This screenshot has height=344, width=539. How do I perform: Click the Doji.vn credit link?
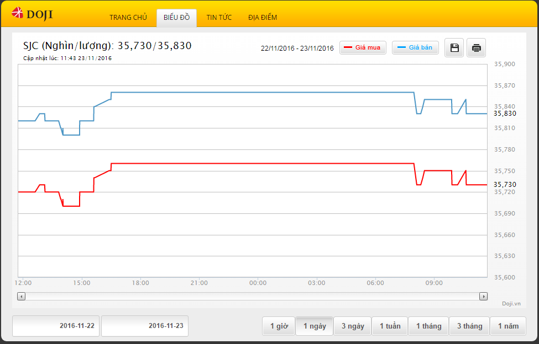(x=511, y=304)
